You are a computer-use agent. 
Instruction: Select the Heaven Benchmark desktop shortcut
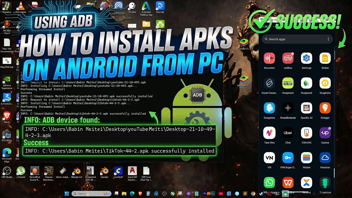[x=49, y=174]
